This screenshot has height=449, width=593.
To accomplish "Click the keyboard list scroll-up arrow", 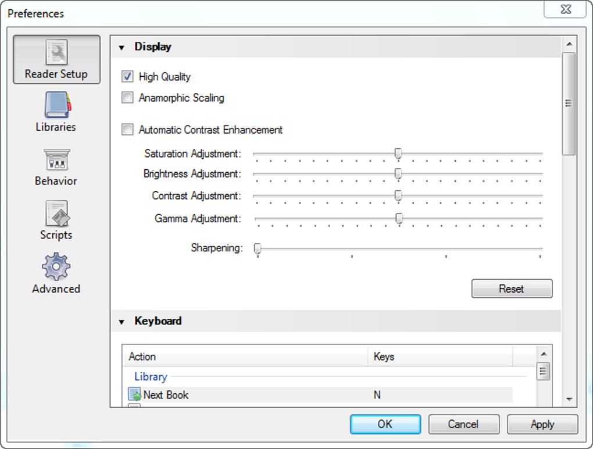I will tap(544, 354).
